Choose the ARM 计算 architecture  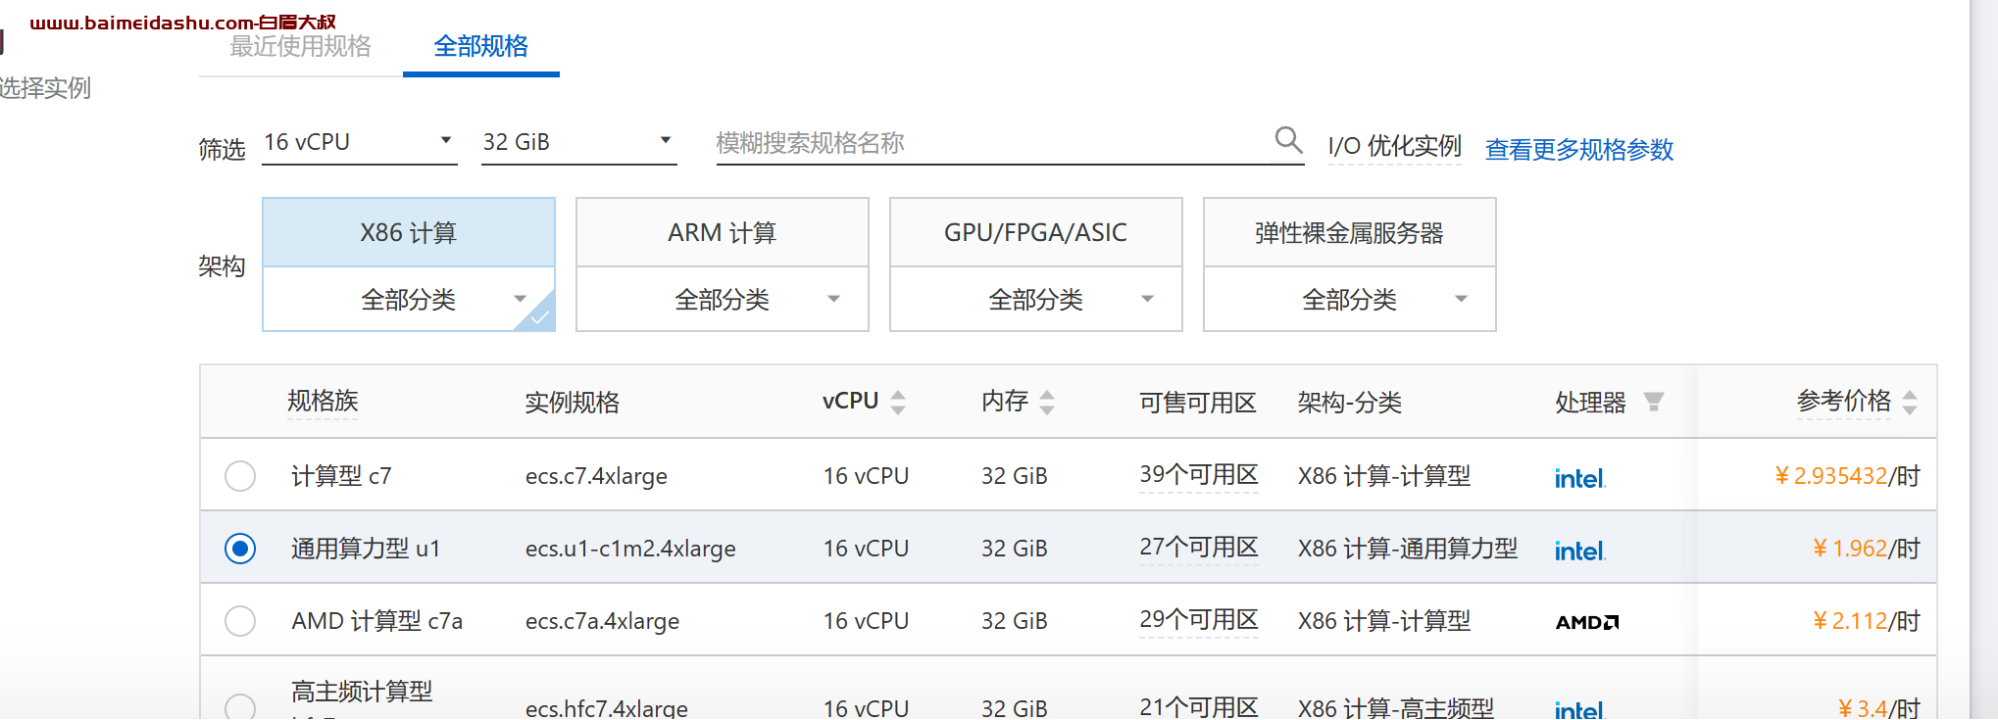(723, 233)
